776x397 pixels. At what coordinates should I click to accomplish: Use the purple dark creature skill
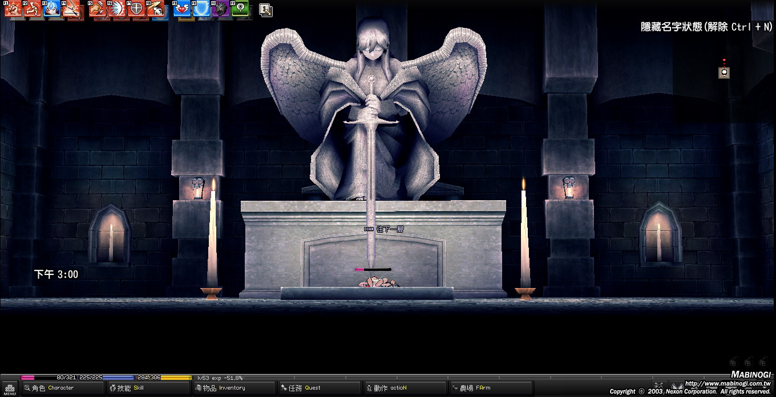(x=221, y=10)
